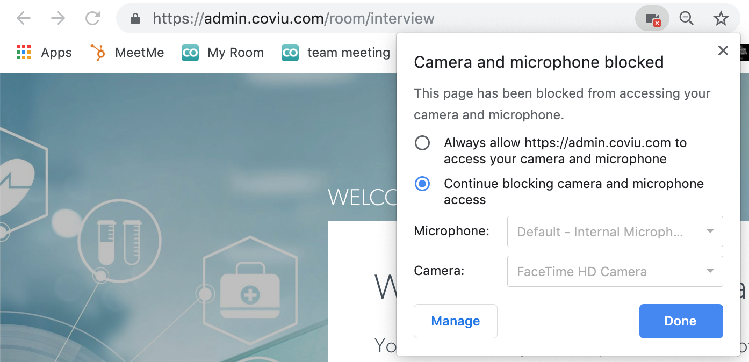Click the zoom magnifier icon

[686, 19]
